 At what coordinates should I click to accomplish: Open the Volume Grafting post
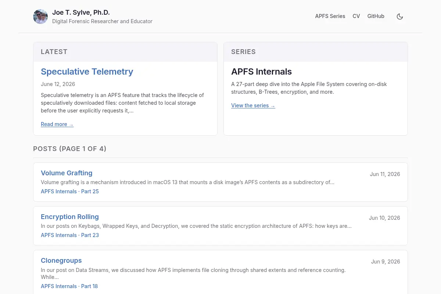(x=67, y=173)
